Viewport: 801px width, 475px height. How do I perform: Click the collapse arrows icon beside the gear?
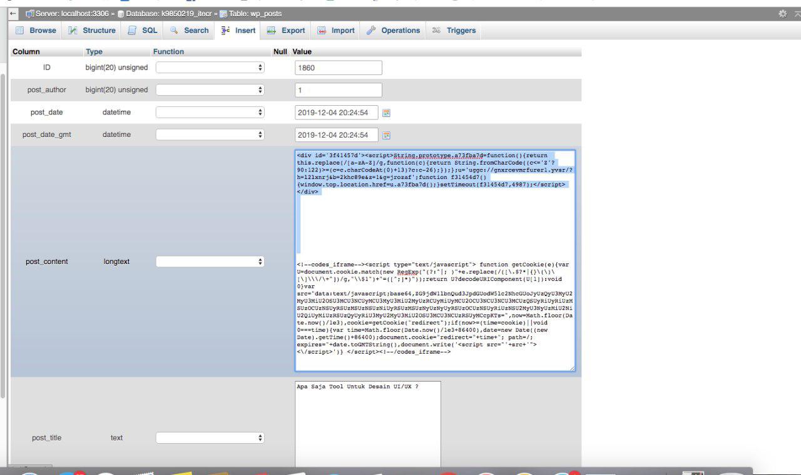point(797,13)
